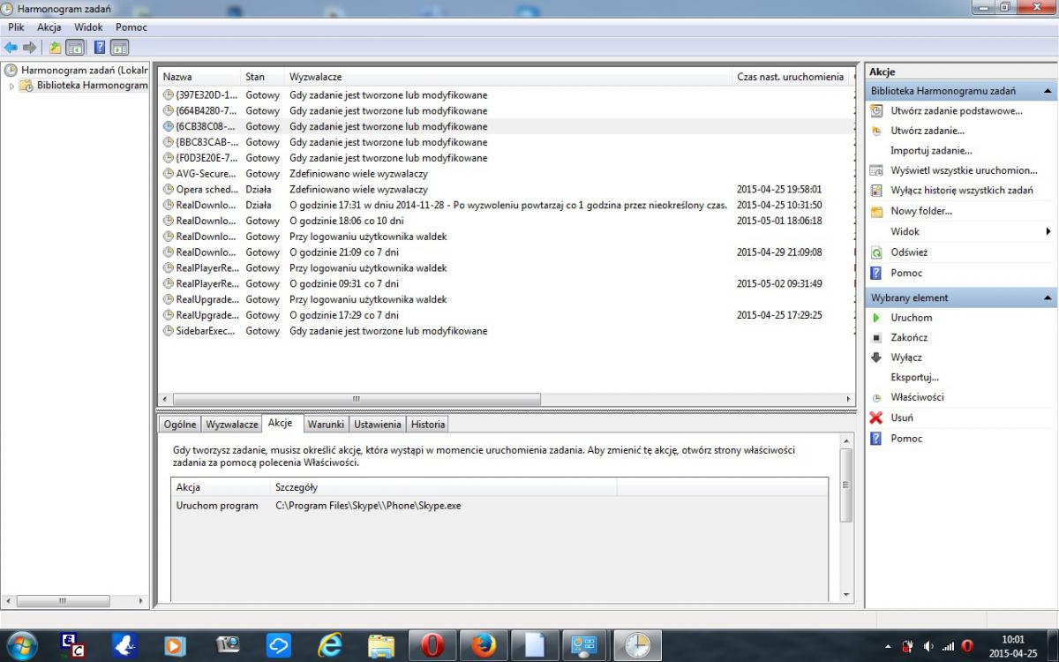Open Firefox from the taskbar
This screenshot has width=1059, height=662.
click(483, 646)
